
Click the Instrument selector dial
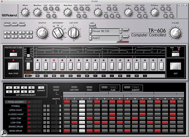[58, 33]
